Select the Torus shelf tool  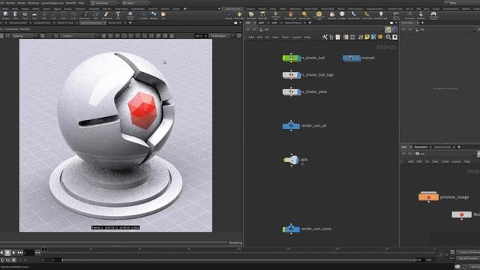25,15
